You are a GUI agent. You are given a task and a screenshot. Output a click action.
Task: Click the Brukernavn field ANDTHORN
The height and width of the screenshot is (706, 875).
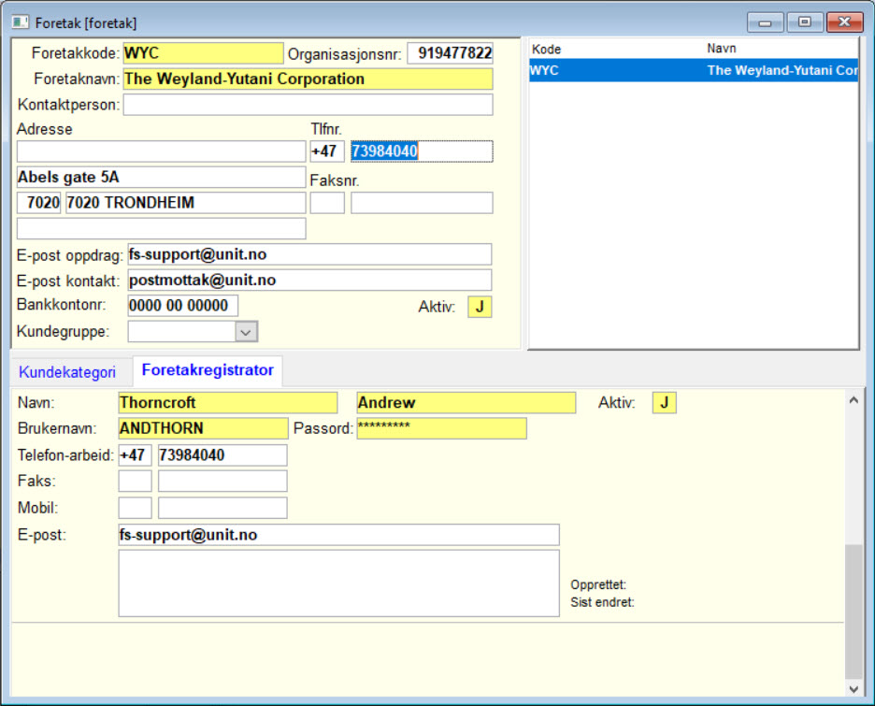tap(203, 428)
